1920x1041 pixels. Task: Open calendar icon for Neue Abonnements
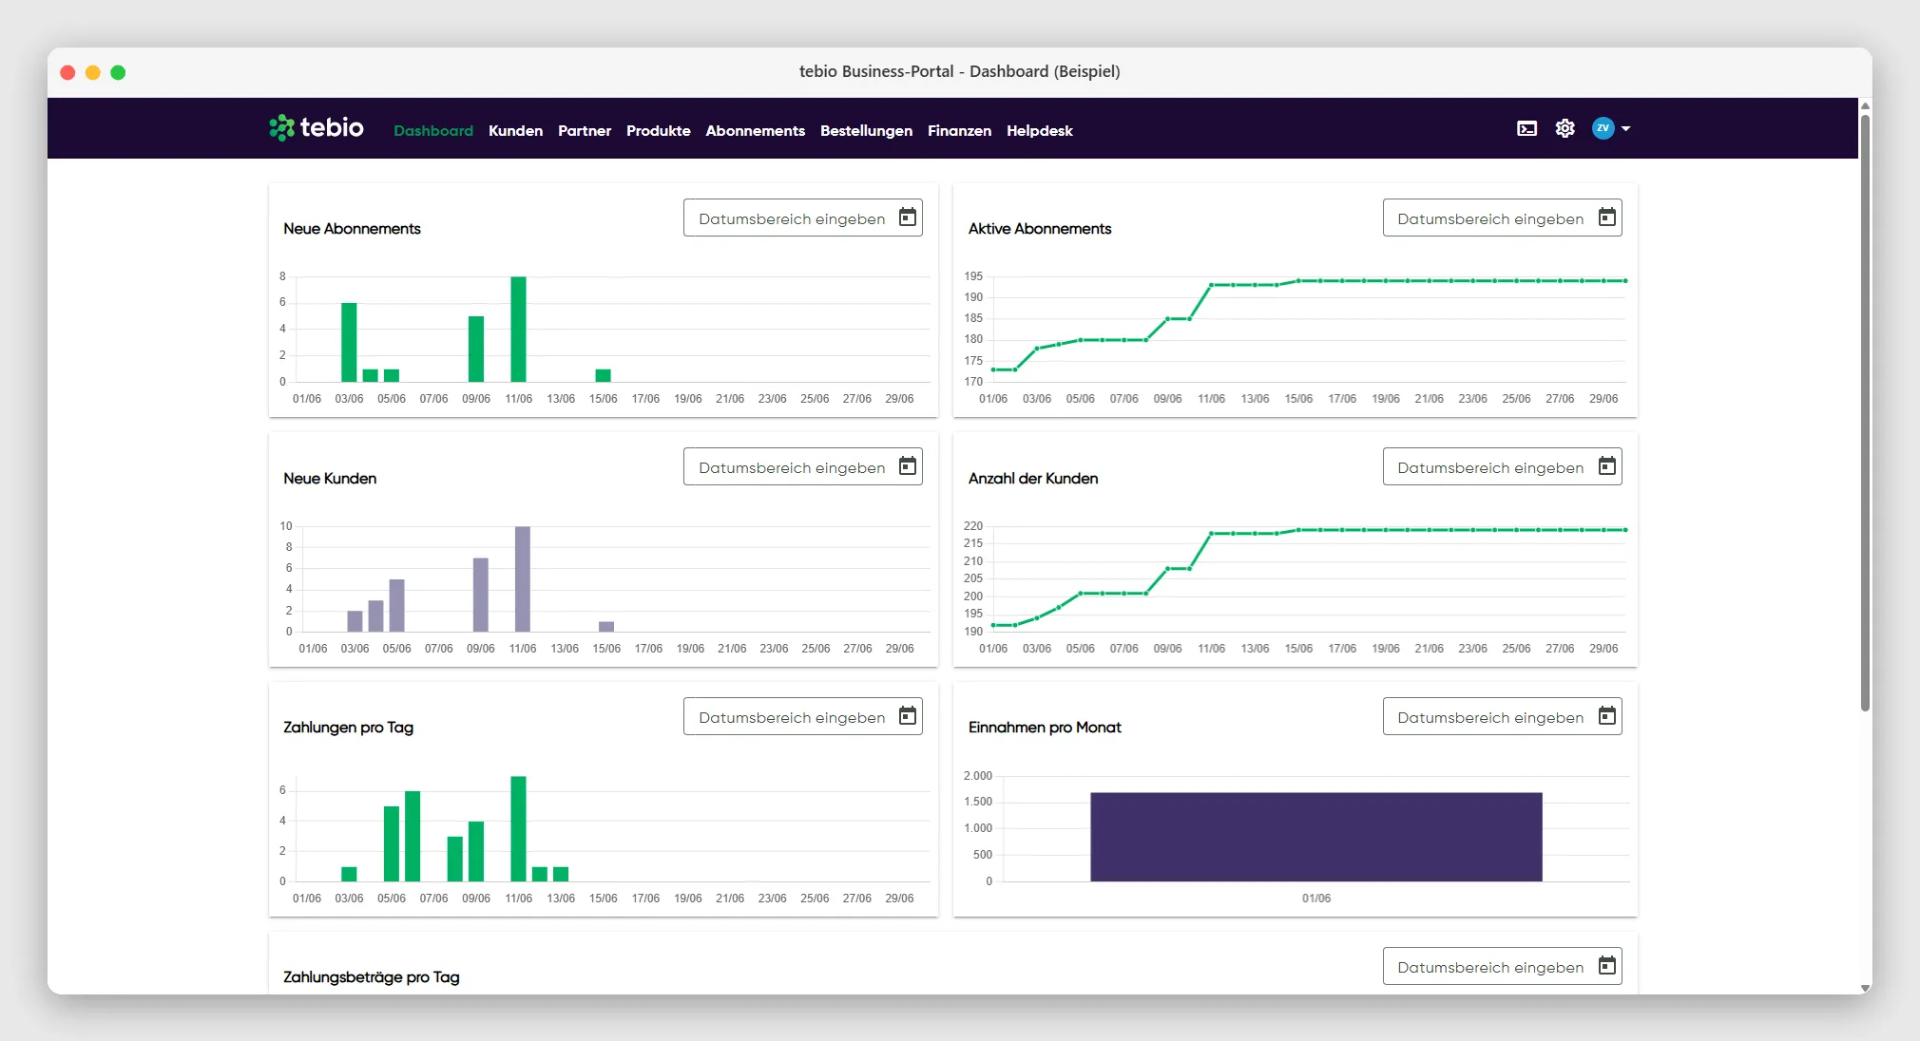[x=908, y=218]
